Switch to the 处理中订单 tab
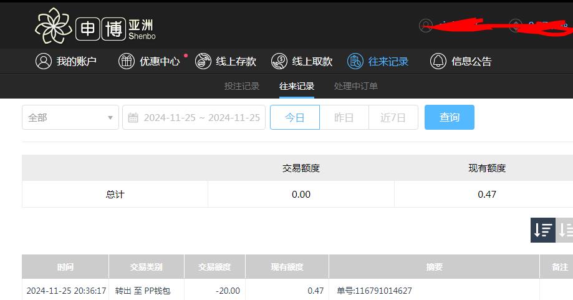 (x=356, y=86)
